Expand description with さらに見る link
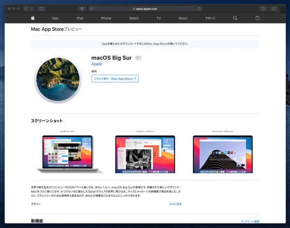 pos(175,204)
